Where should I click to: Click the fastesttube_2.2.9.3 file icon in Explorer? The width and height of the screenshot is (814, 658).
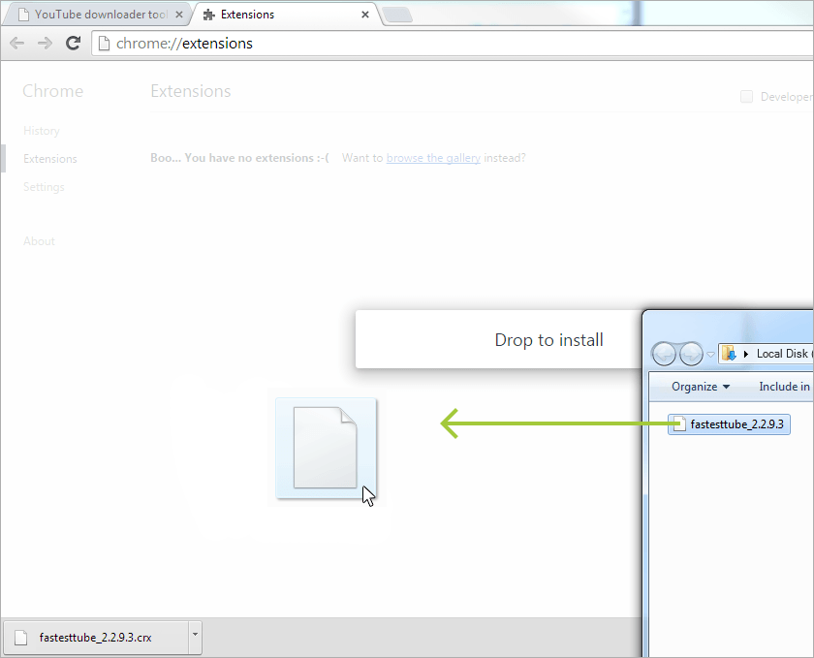click(x=679, y=424)
